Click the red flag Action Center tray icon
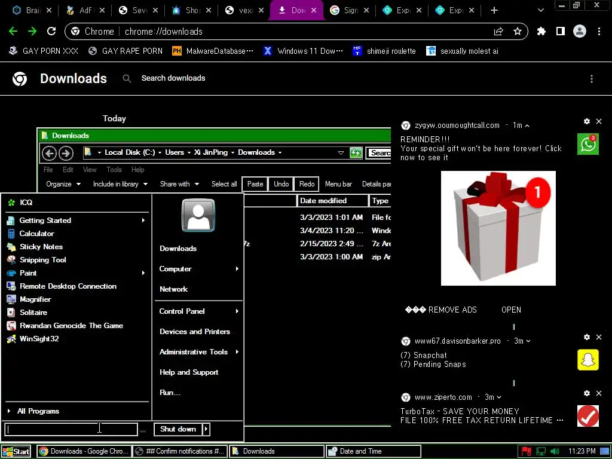This screenshot has height=459, width=612. (x=526, y=451)
